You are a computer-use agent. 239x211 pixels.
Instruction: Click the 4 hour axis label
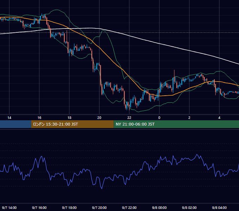219,118
